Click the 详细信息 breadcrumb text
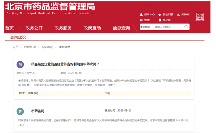Image resolution: width=216 pixels, height=133 pixels. tap(64, 47)
